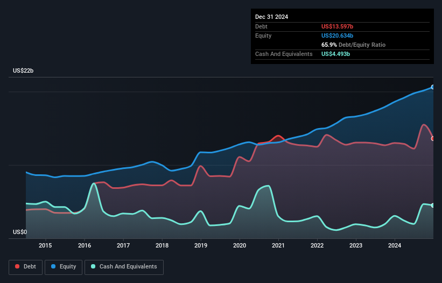Screen dimensions: 442x283
Task: Select the teal Cash end-point marker
Action: click(433, 206)
